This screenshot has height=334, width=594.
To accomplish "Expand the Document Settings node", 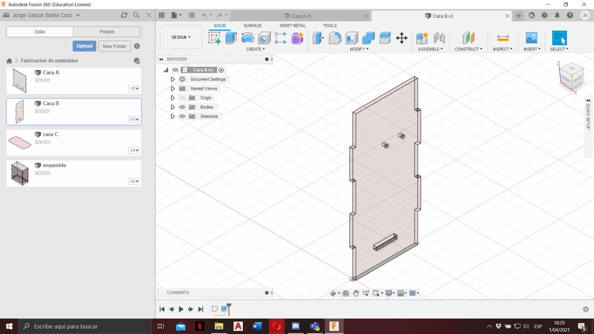I will 173,79.
